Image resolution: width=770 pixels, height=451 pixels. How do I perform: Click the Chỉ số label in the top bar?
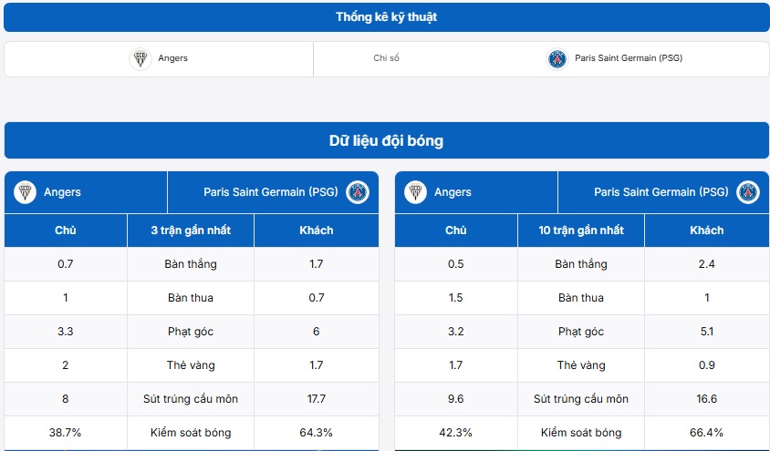[x=386, y=58]
